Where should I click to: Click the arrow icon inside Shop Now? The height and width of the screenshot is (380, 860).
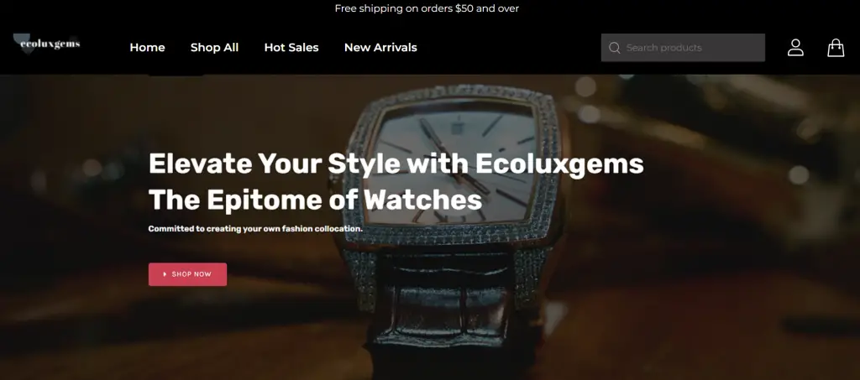(165, 274)
